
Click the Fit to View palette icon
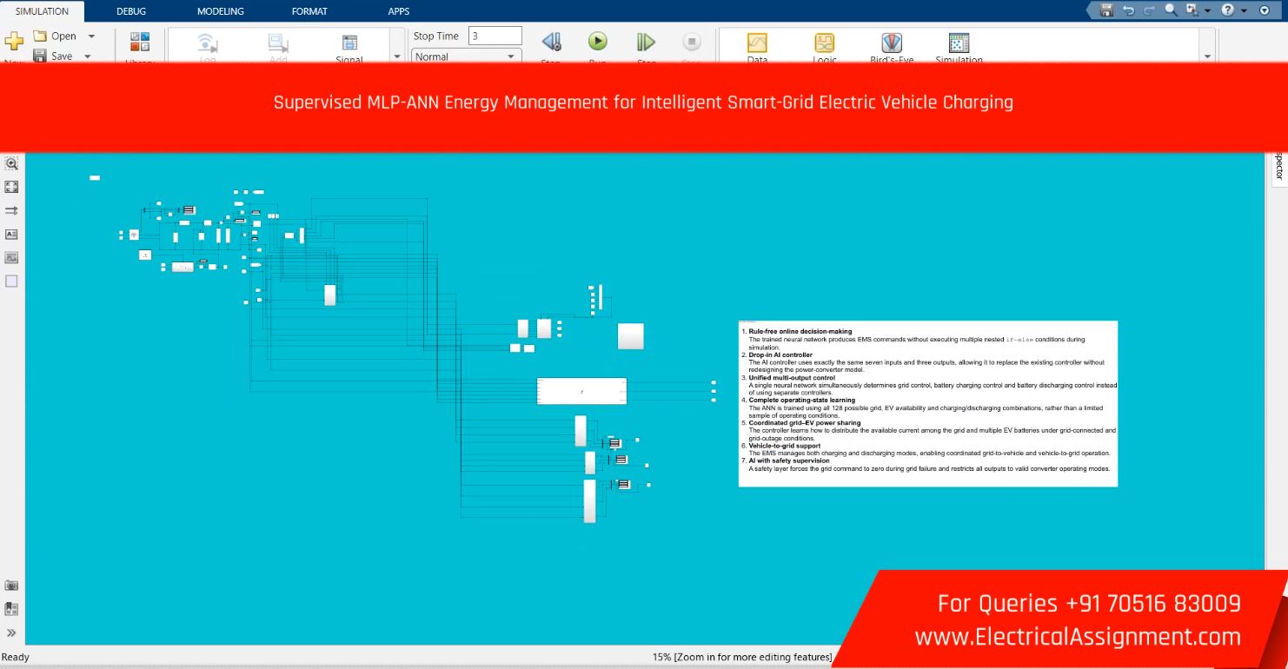(11, 187)
